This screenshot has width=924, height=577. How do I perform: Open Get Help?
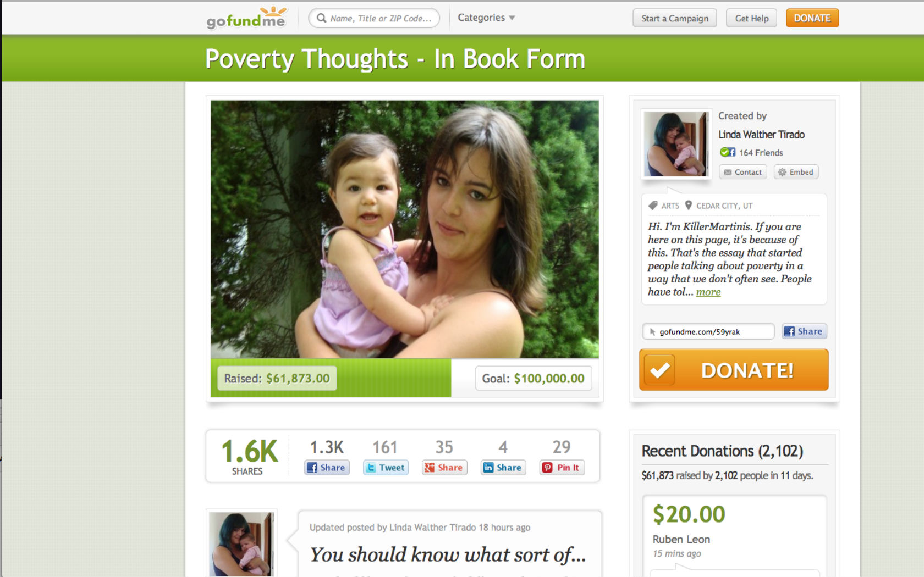pyautogui.click(x=752, y=18)
